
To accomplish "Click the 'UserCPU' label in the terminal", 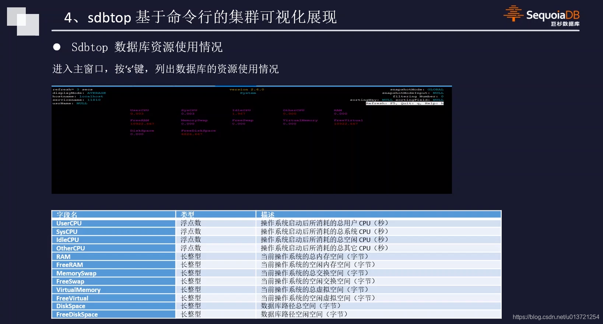I will (x=140, y=110).
